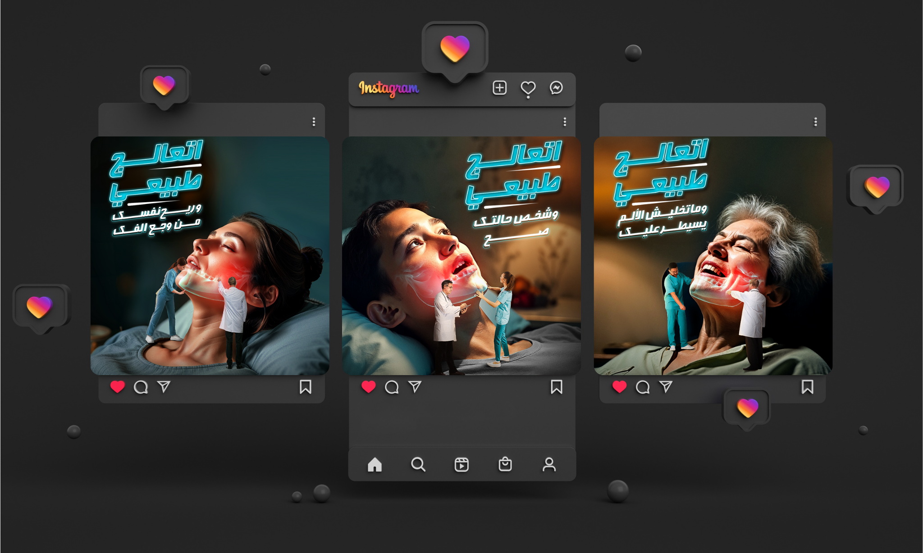Bookmark the left post
923x553 pixels.
[306, 387]
